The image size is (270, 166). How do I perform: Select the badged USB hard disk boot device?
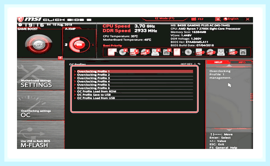click(134, 52)
